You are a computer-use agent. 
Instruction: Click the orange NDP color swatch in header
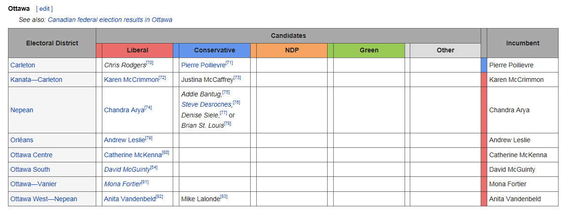[x=253, y=51]
